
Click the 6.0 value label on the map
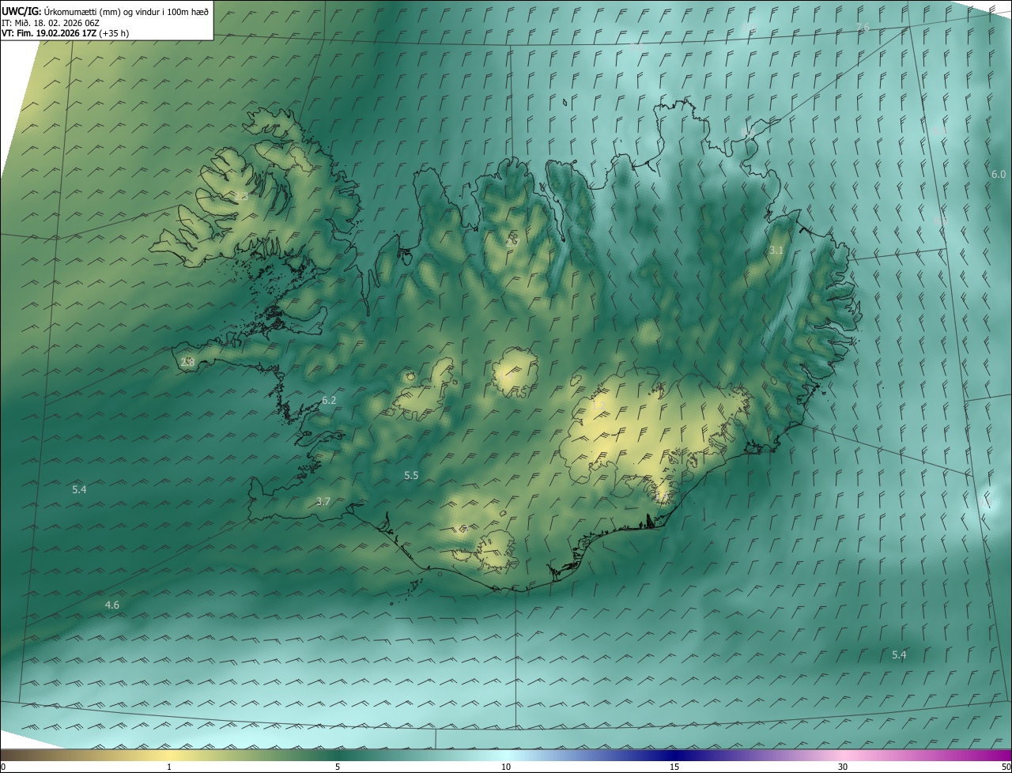[x=999, y=175]
